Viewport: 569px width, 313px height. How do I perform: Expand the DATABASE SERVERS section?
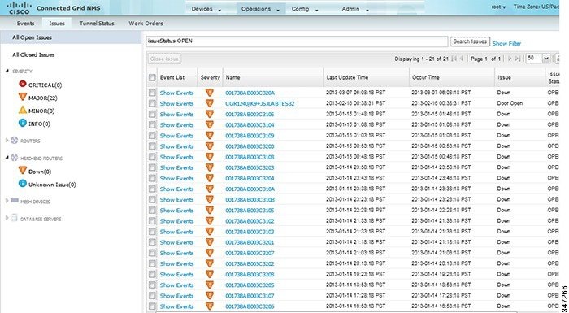pos(7,218)
